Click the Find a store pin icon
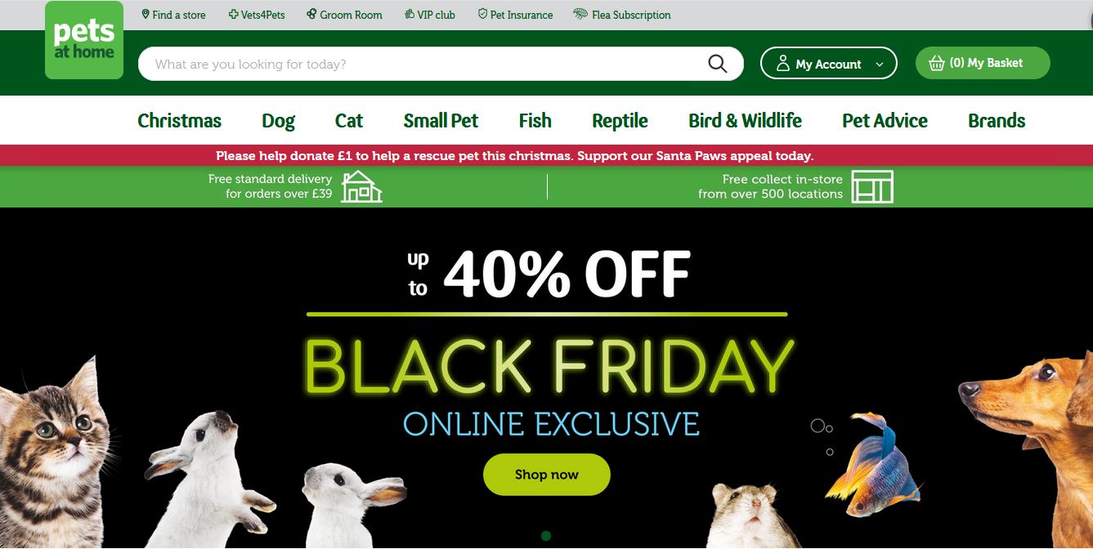The width and height of the screenshot is (1093, 549). (146, 15)
